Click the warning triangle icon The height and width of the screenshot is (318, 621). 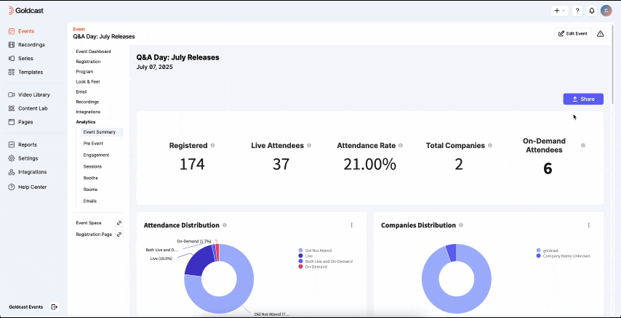click(601, 33)
